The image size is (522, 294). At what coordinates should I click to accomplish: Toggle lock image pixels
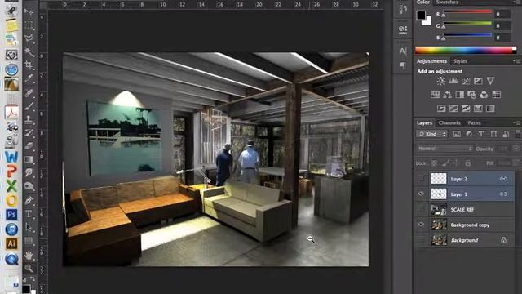click(x=446, y=163)
